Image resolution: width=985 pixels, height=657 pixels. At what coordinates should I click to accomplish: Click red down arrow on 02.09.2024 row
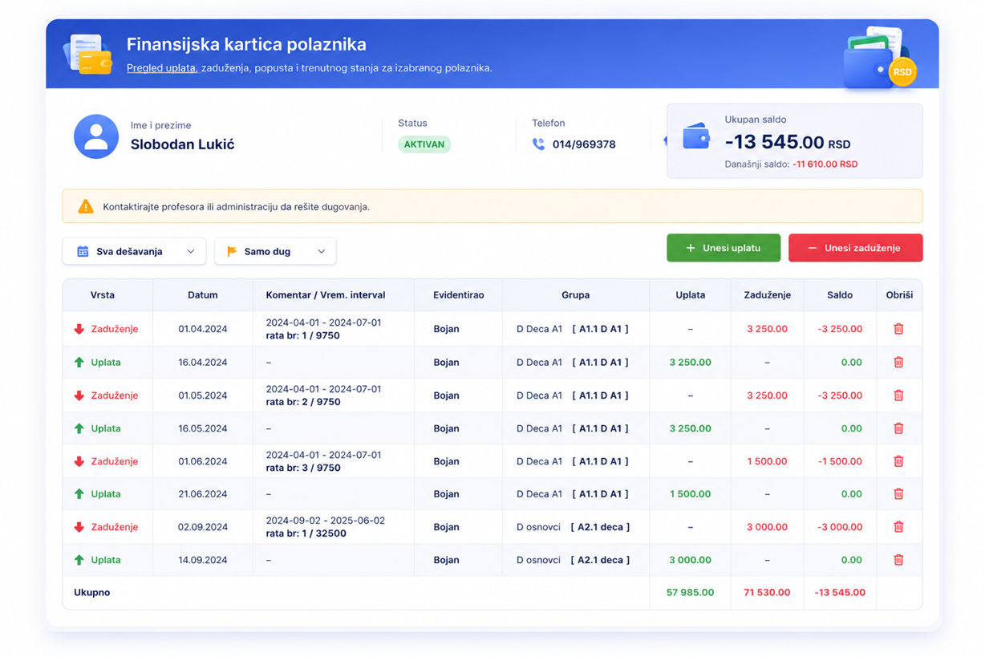pos(79,527)
